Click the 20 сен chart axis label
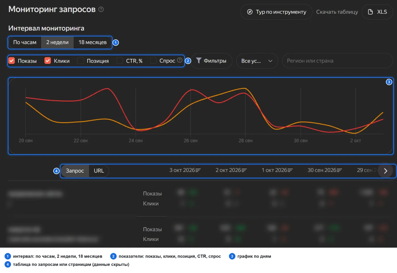Viewport: 397px width, 273px height. coord(26,141)
